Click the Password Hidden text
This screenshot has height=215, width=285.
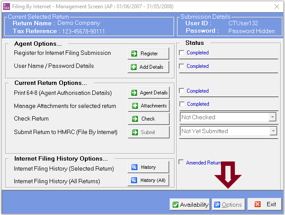[251, 31]
